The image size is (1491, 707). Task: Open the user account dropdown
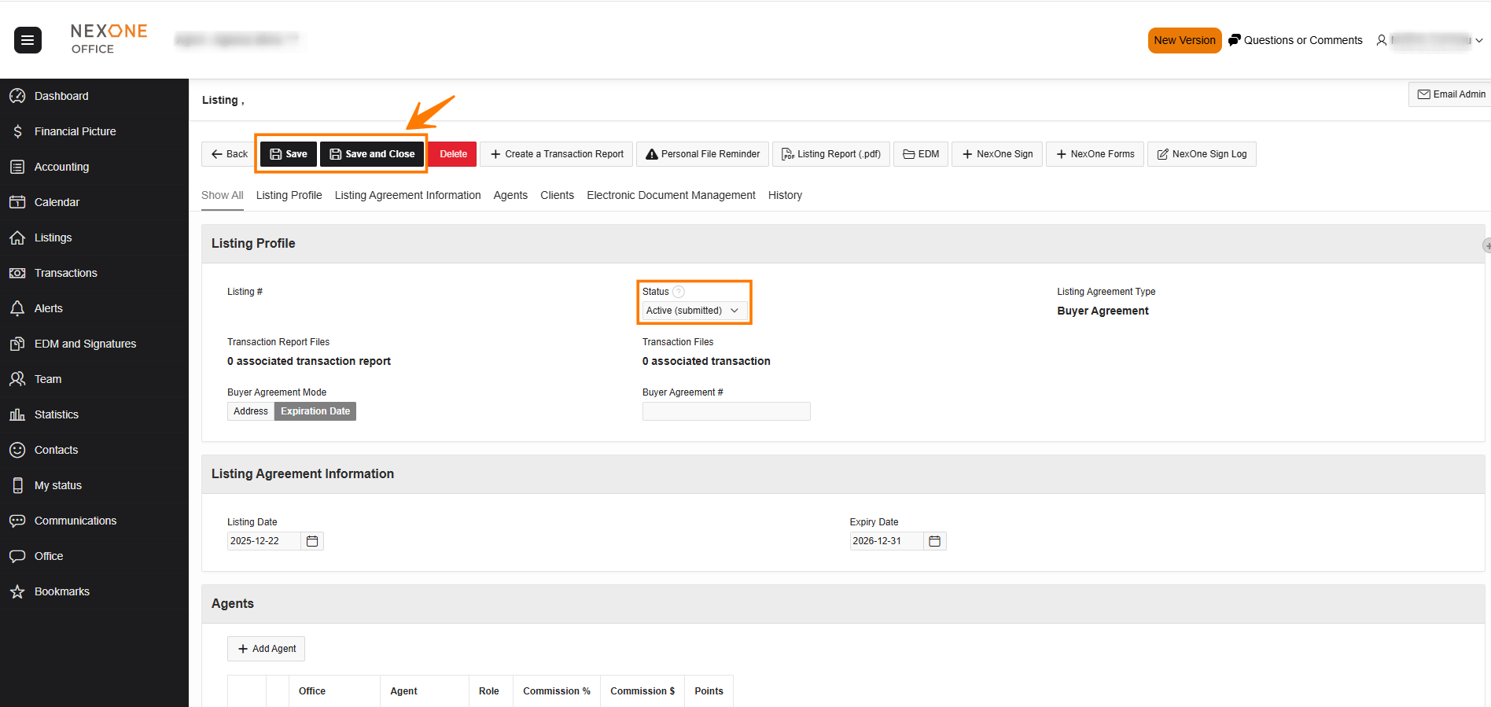tap(1430, 40)
